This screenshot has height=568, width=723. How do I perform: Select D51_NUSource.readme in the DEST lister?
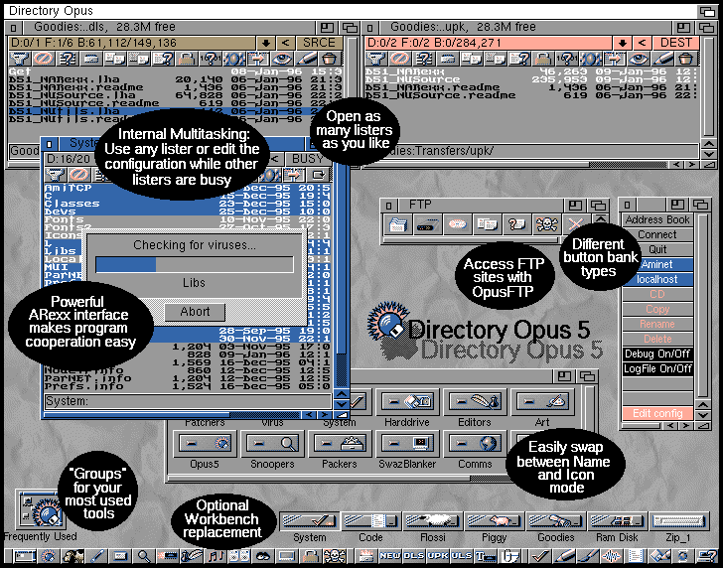[x=532, y=95]
